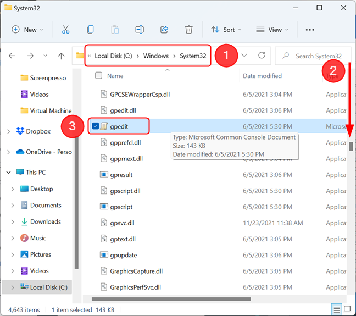Click the Share icon in toolbar
The image size is (356, 316).
coord(164,30)
